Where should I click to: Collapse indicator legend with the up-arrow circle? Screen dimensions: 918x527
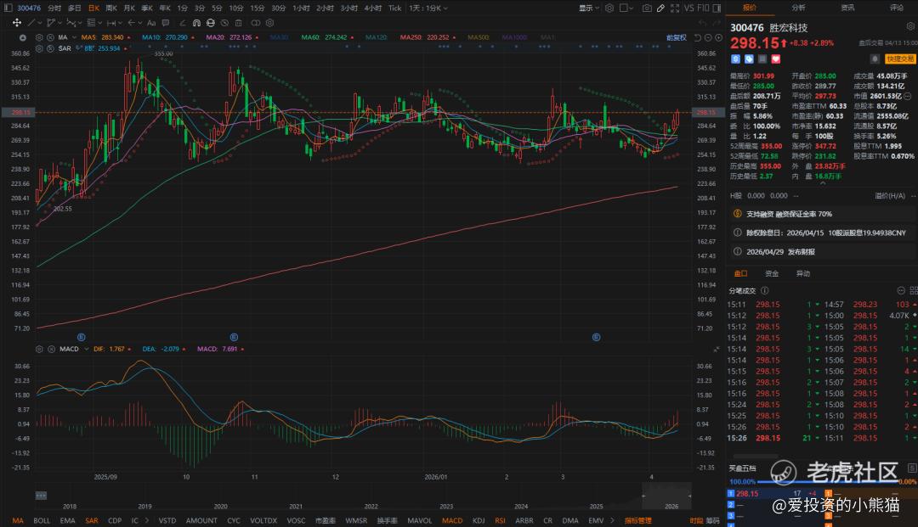23,37
